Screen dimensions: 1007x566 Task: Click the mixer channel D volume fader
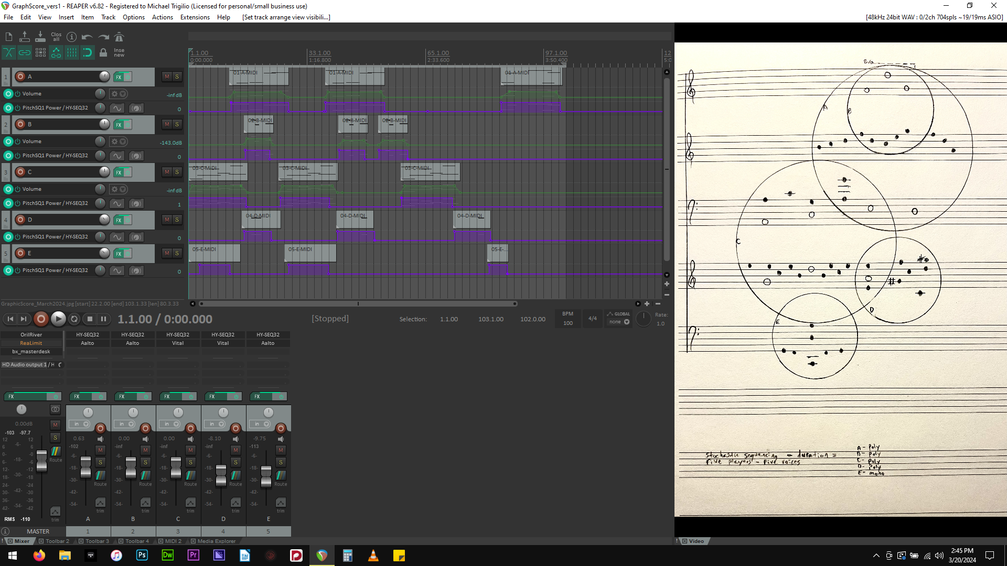tap(221, 475)
